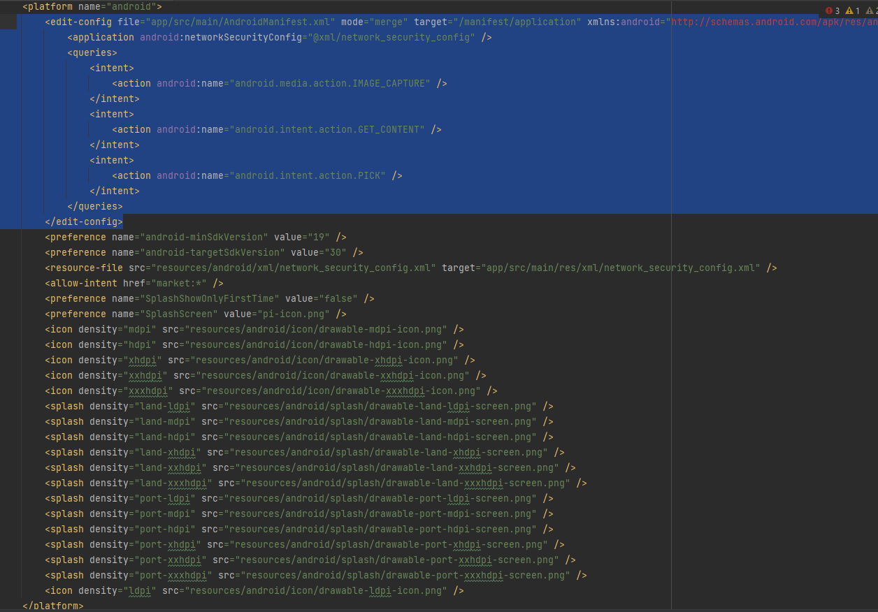Click the drawable-port-xhdpi-screen.png splash path
This screenshot has height=612, width=878.
[x=388, y=544]
